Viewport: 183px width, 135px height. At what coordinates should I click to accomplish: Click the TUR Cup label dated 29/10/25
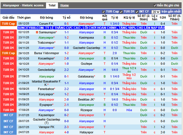8,53
